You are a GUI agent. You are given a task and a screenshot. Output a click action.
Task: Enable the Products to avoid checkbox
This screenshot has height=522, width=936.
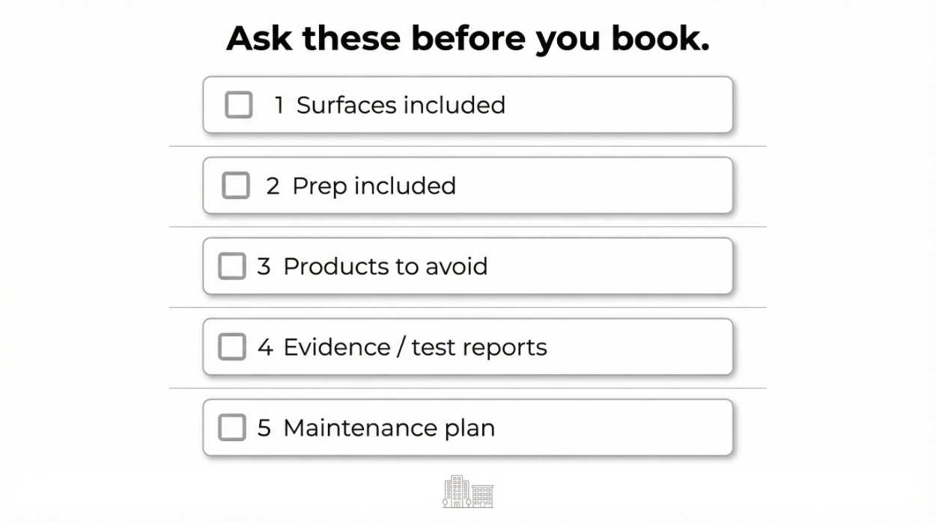[x=232, y=266]
